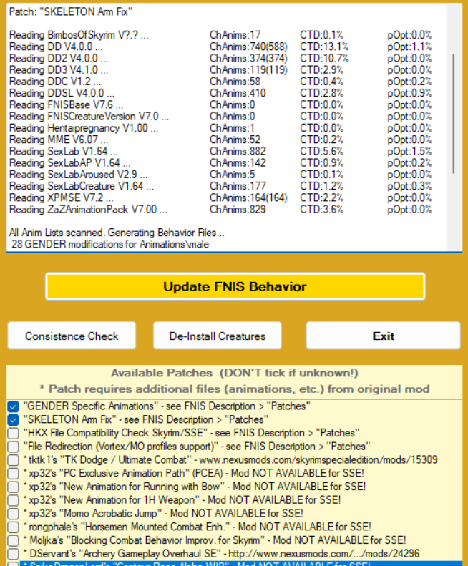468x566 pixels.
Task: Select the 'Reading SexLab V1.64' log line
Action: 220,151
